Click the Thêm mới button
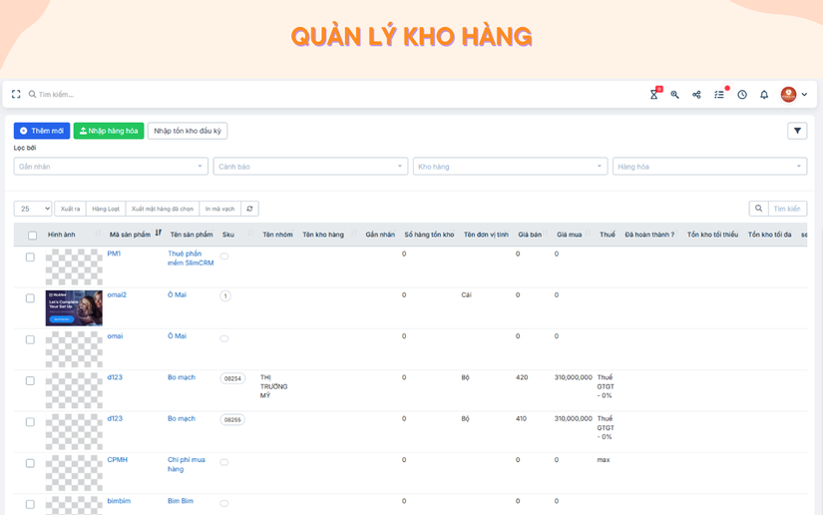The image size is (823, 515). 42,131
